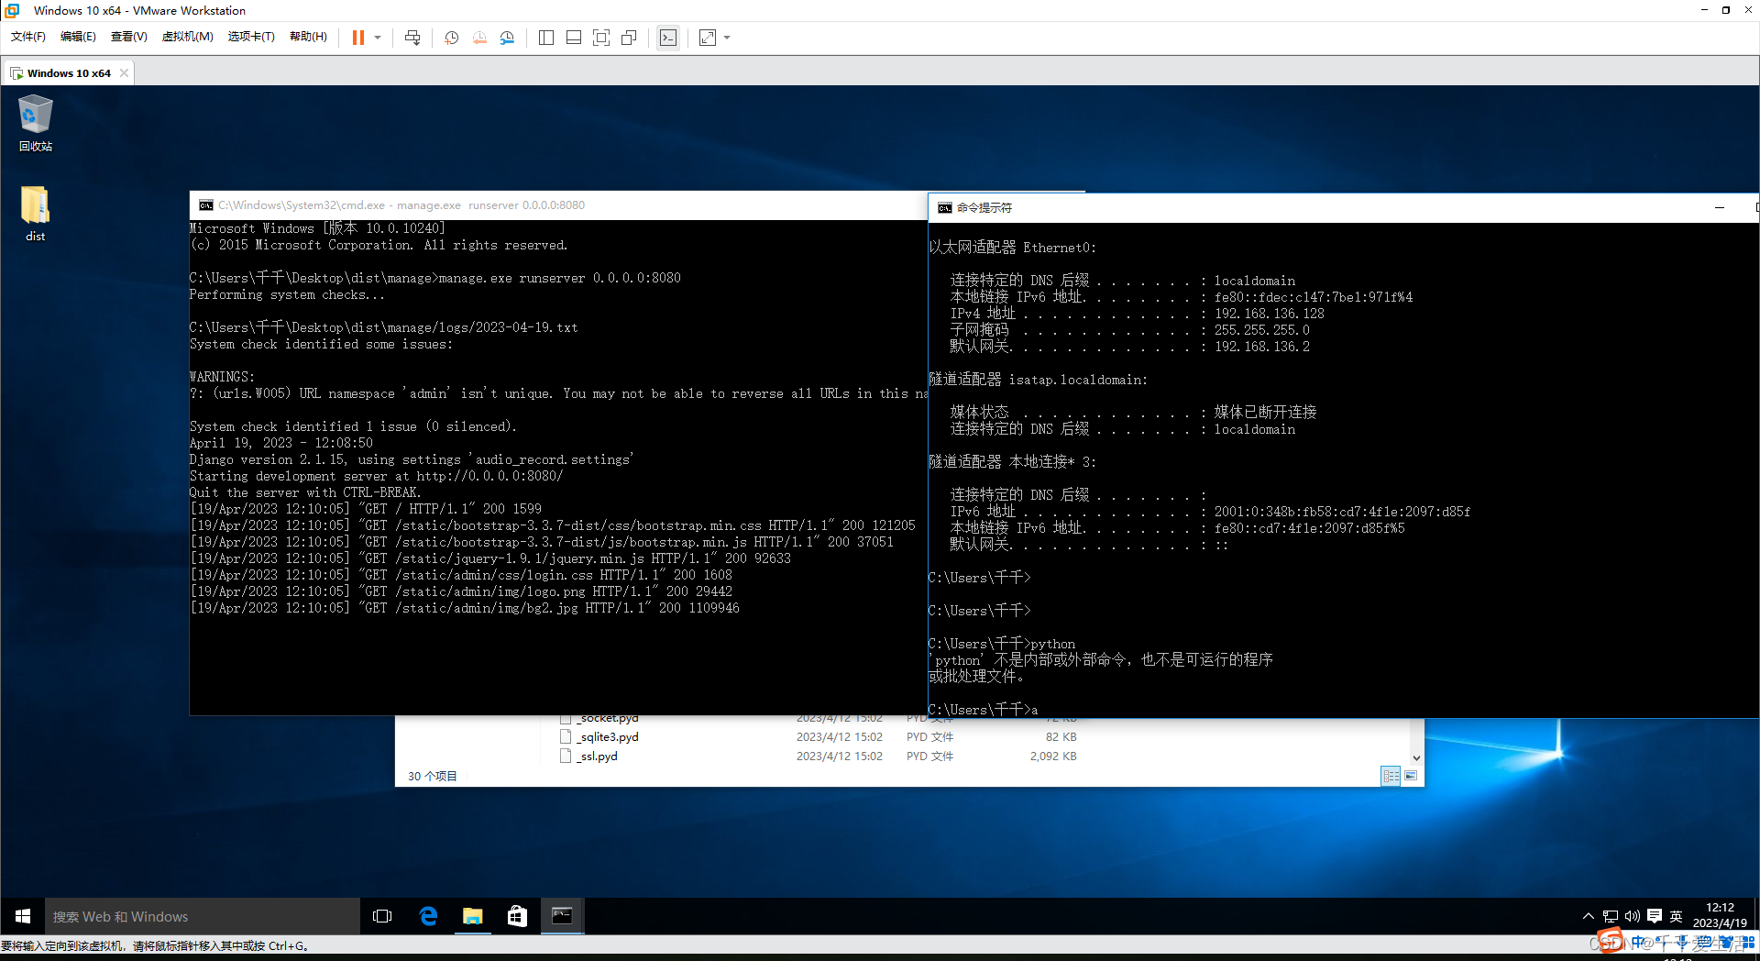Open Microsoft Edge from the taskbar

pos(428,915)
